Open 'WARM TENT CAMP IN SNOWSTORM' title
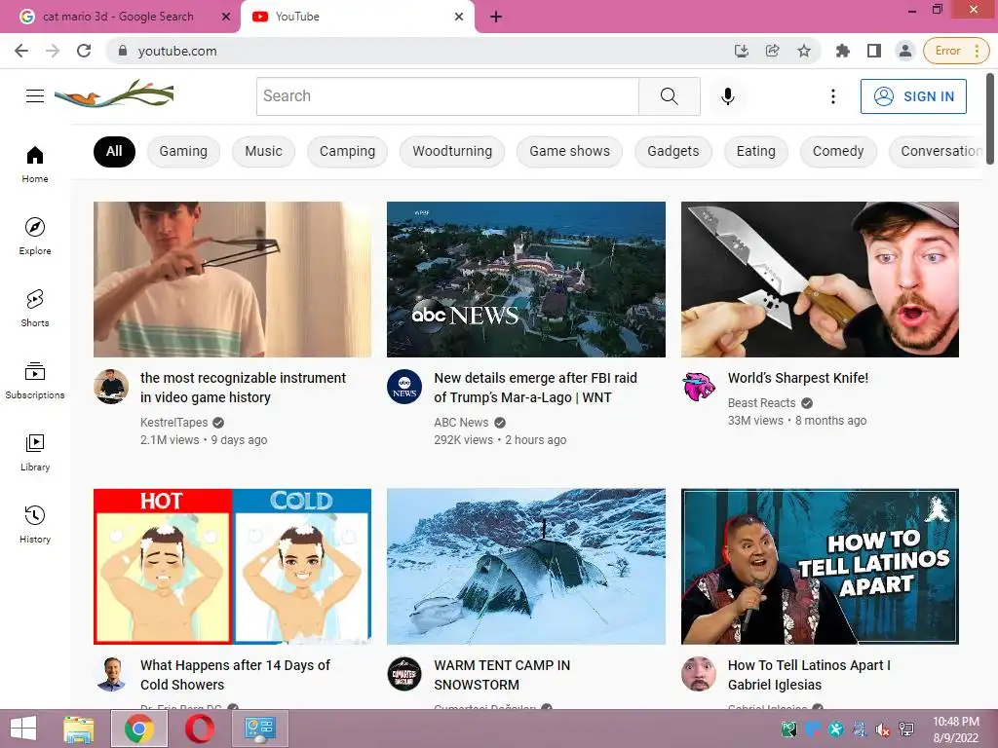Screen dimensions: 998x748 pos(502,675)
